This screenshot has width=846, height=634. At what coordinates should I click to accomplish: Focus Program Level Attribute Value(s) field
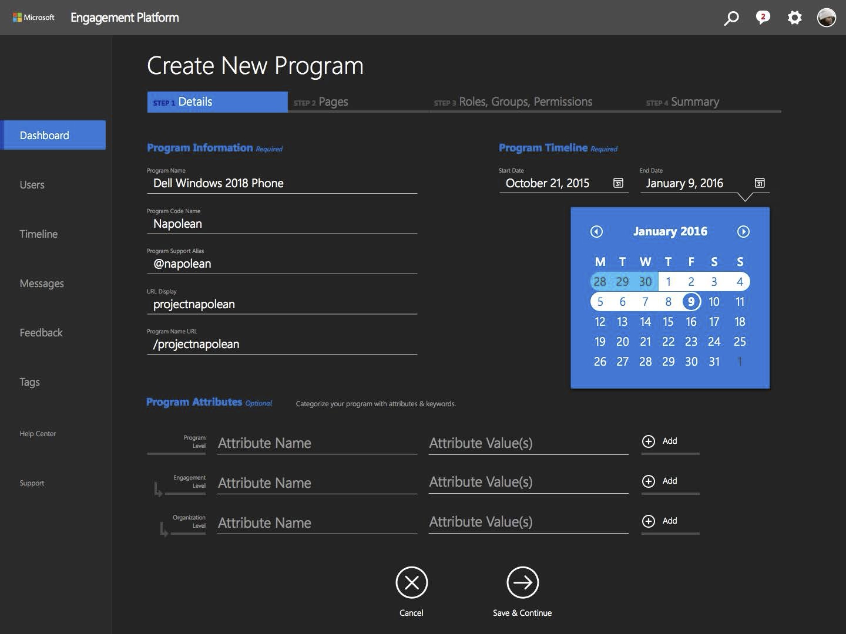click(x=529, y=443)
